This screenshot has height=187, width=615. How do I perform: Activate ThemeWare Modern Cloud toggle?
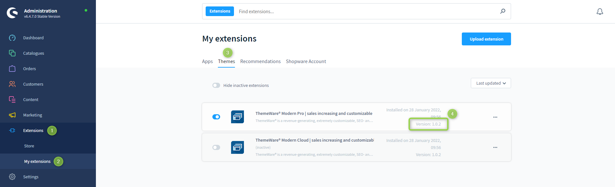point(216,147)
